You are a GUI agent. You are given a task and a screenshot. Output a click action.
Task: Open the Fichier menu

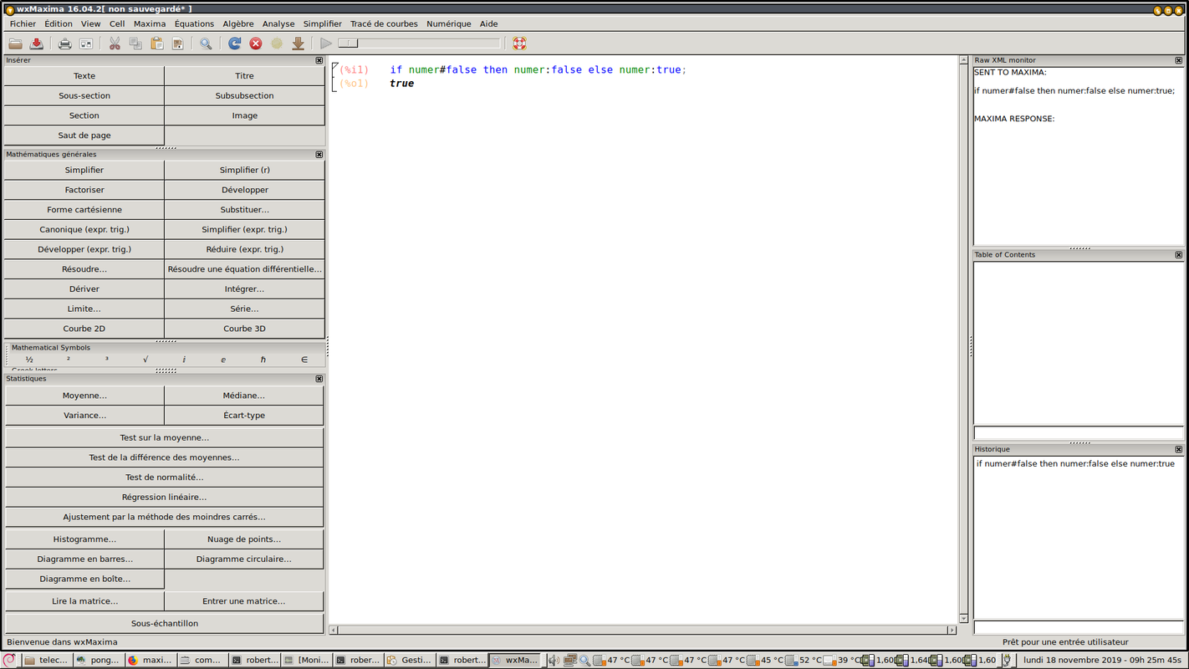click(23, 24)
